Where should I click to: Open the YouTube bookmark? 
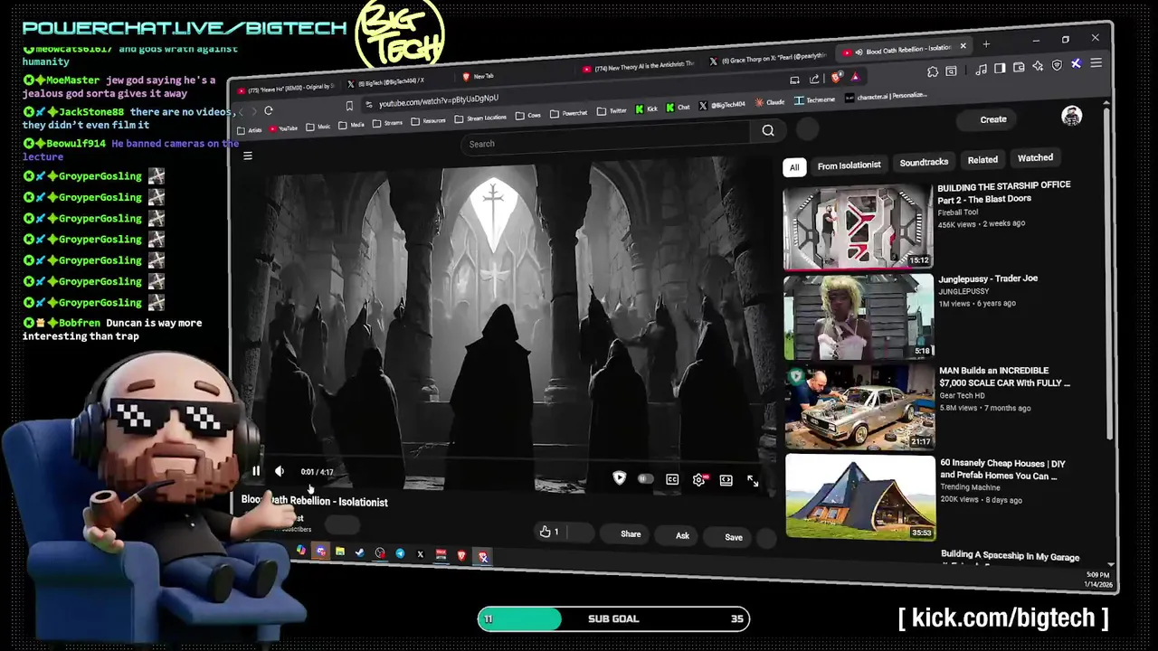pyautogui.click(x=283, y=128)
